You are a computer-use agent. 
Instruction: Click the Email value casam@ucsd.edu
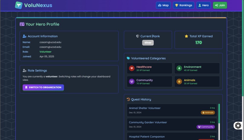click(50, 47)
